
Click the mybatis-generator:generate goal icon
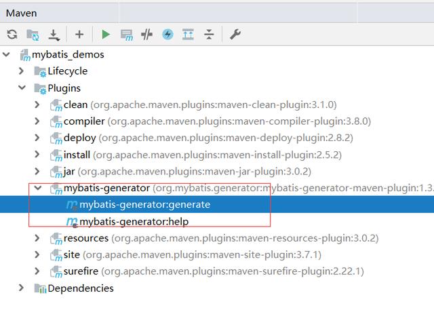[72, 205]
